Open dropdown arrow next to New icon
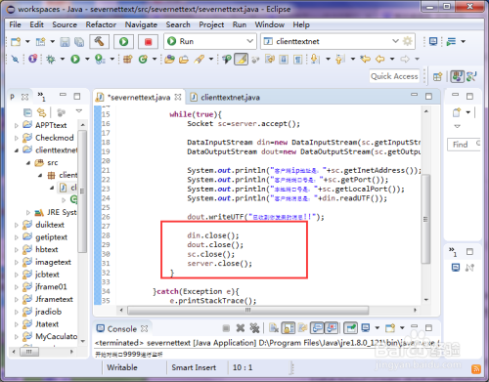This screenshot has height=382, width=489. (x=27, y=42)
